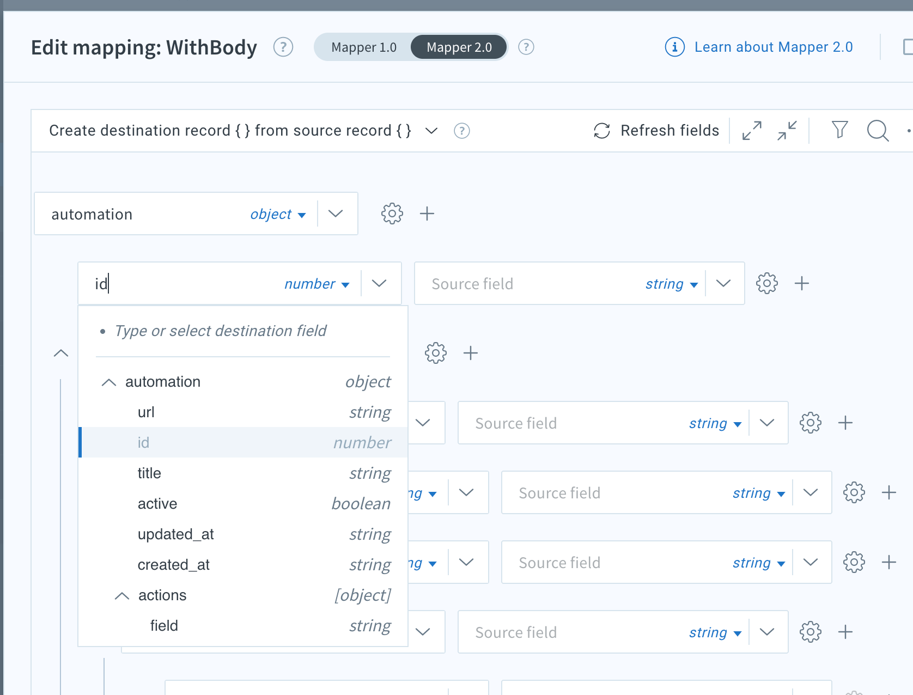
Task: Click plus icon right of destination hint
Action: [x=471, y=353]
